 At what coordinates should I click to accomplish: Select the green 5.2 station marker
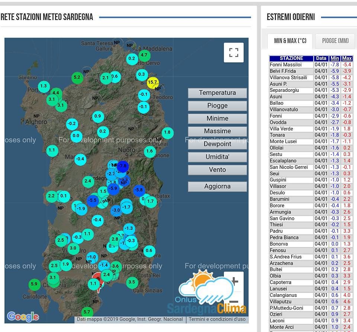[77, 78]
